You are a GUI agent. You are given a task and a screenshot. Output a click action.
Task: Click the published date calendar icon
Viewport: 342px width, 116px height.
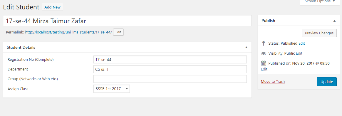[x=264, y=63]
